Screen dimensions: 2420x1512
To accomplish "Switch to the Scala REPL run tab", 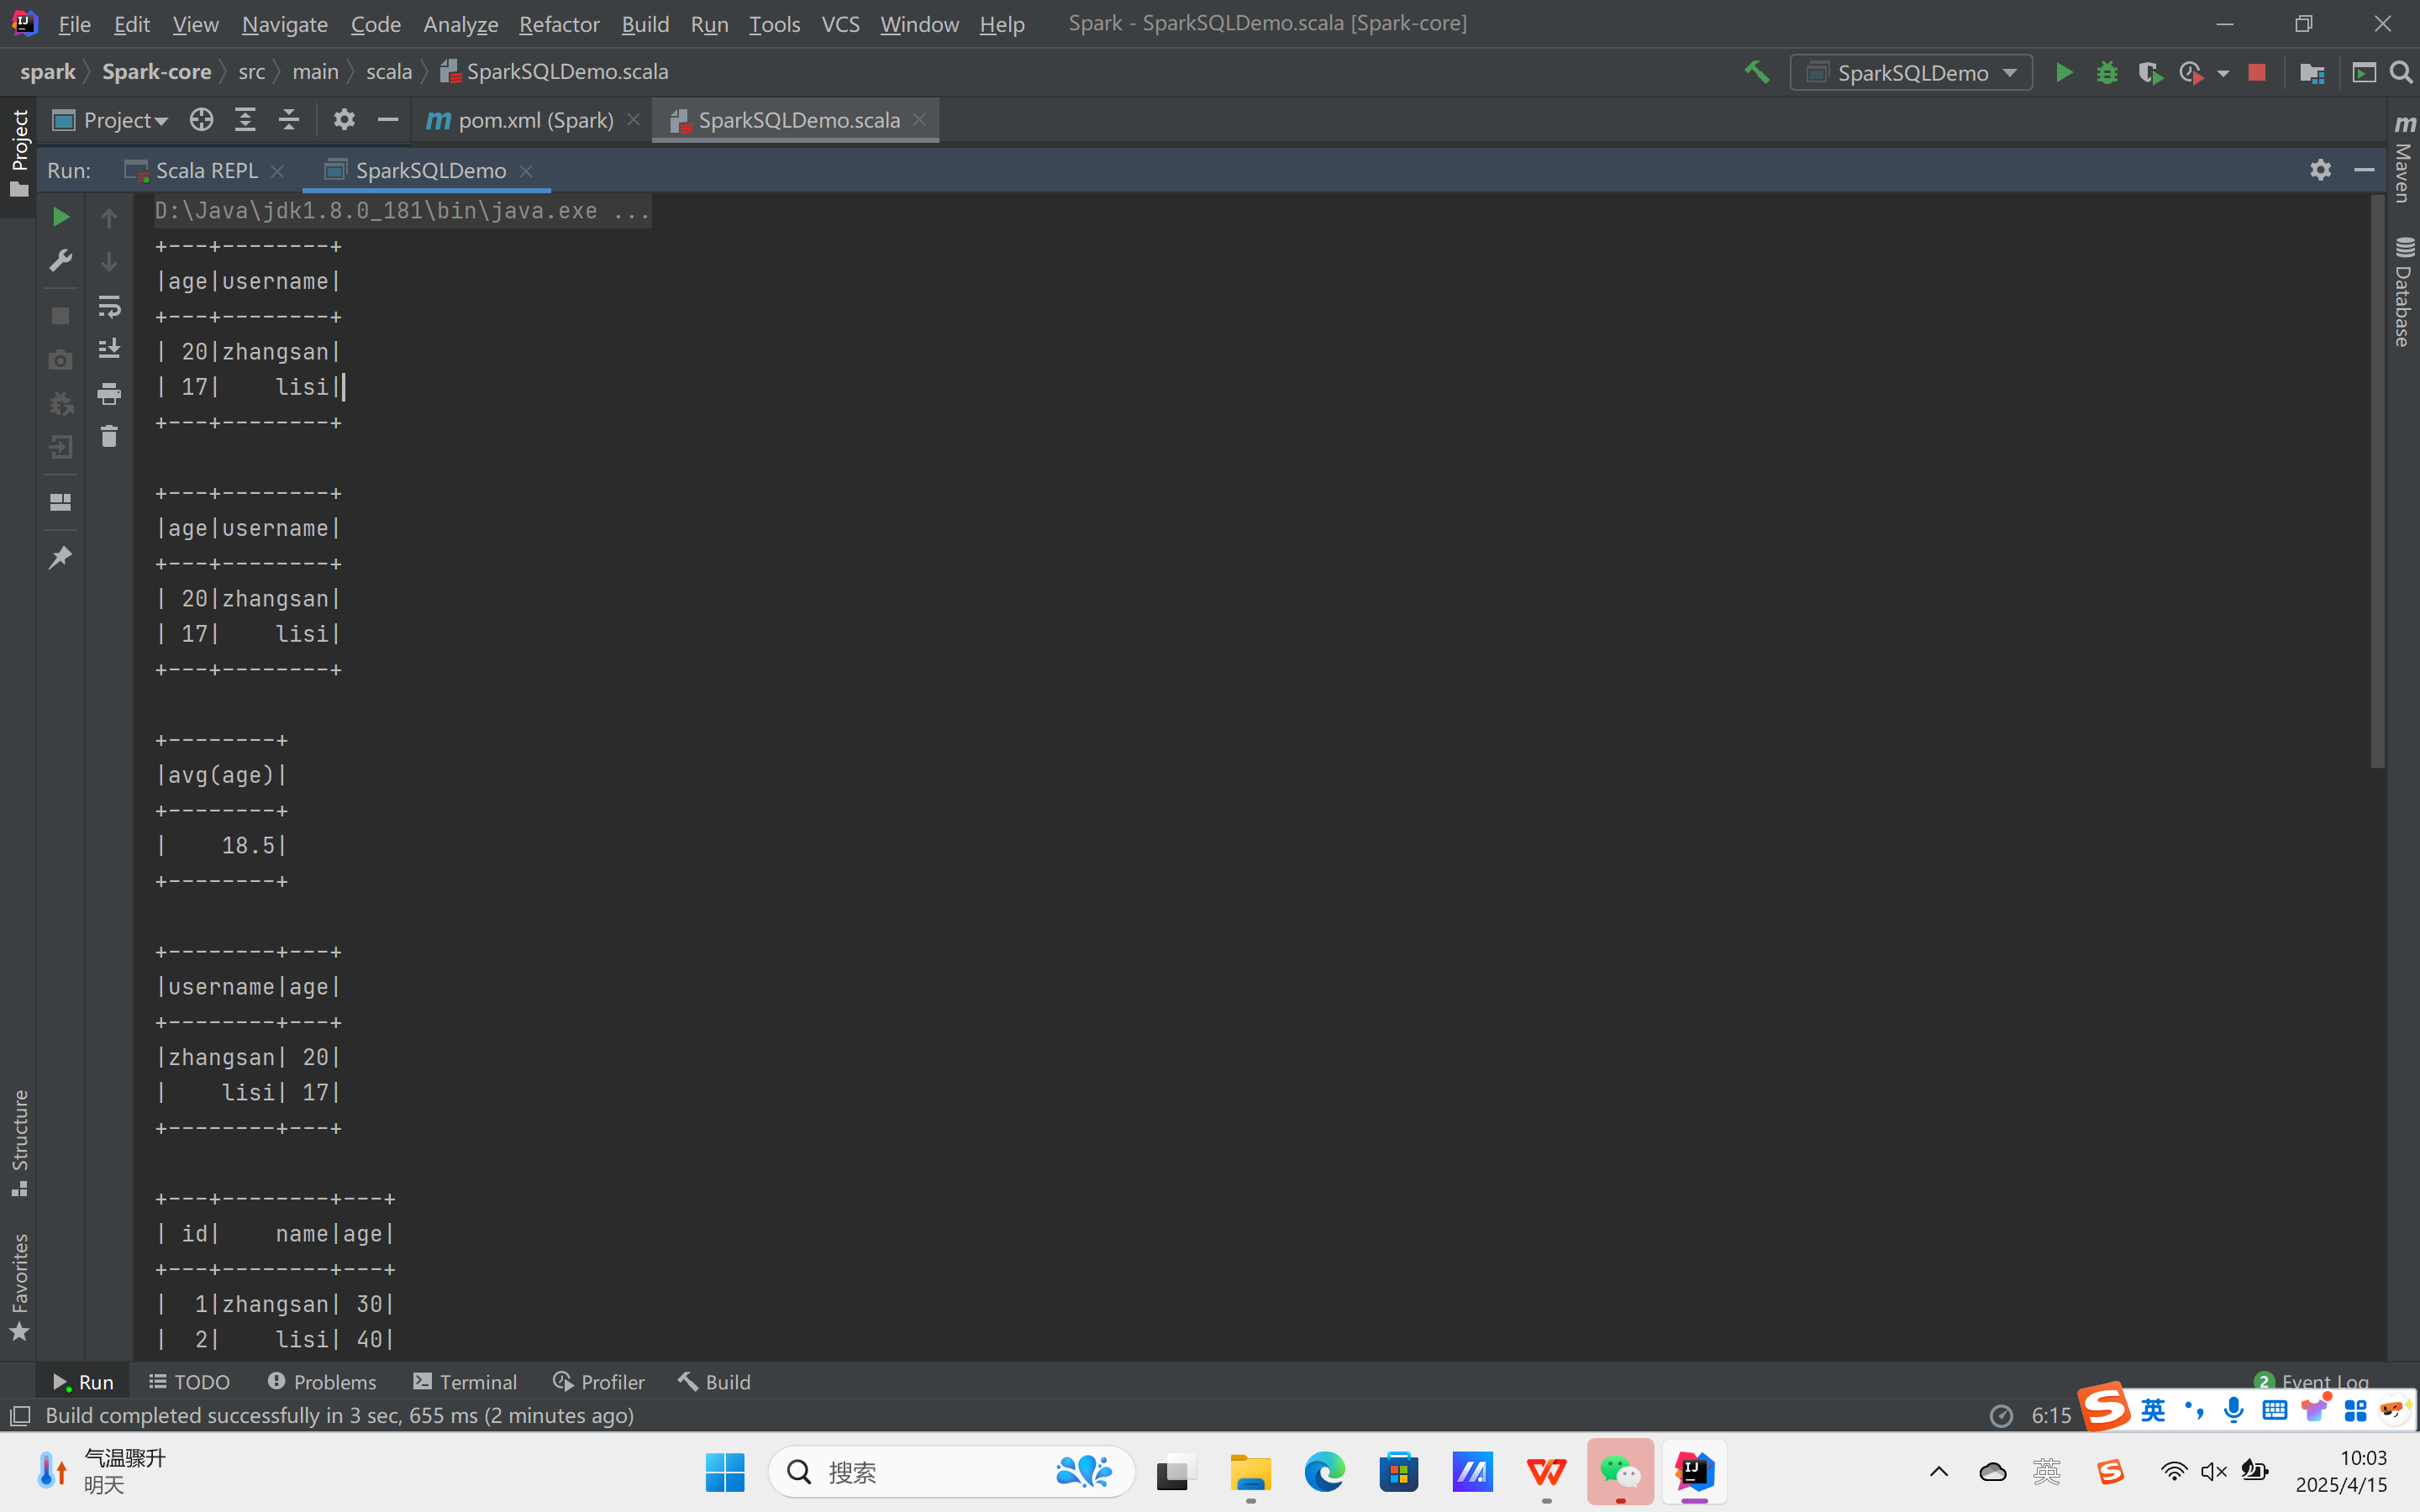I will coord(205,171).
